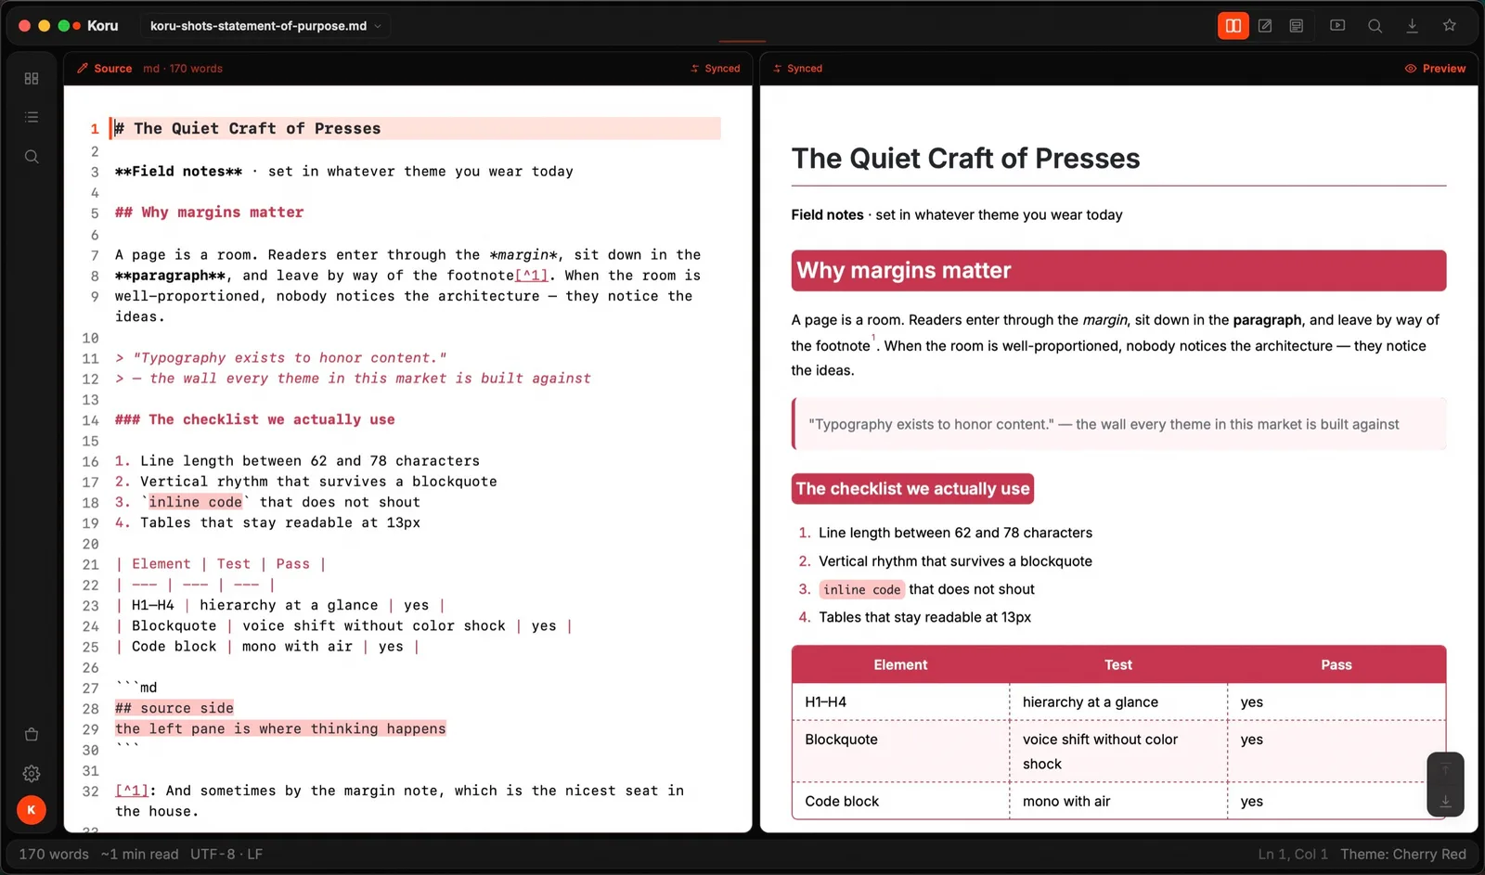Open search from the top toolbar
This screenshot has width=1485, height=875.
point(1375,26)
